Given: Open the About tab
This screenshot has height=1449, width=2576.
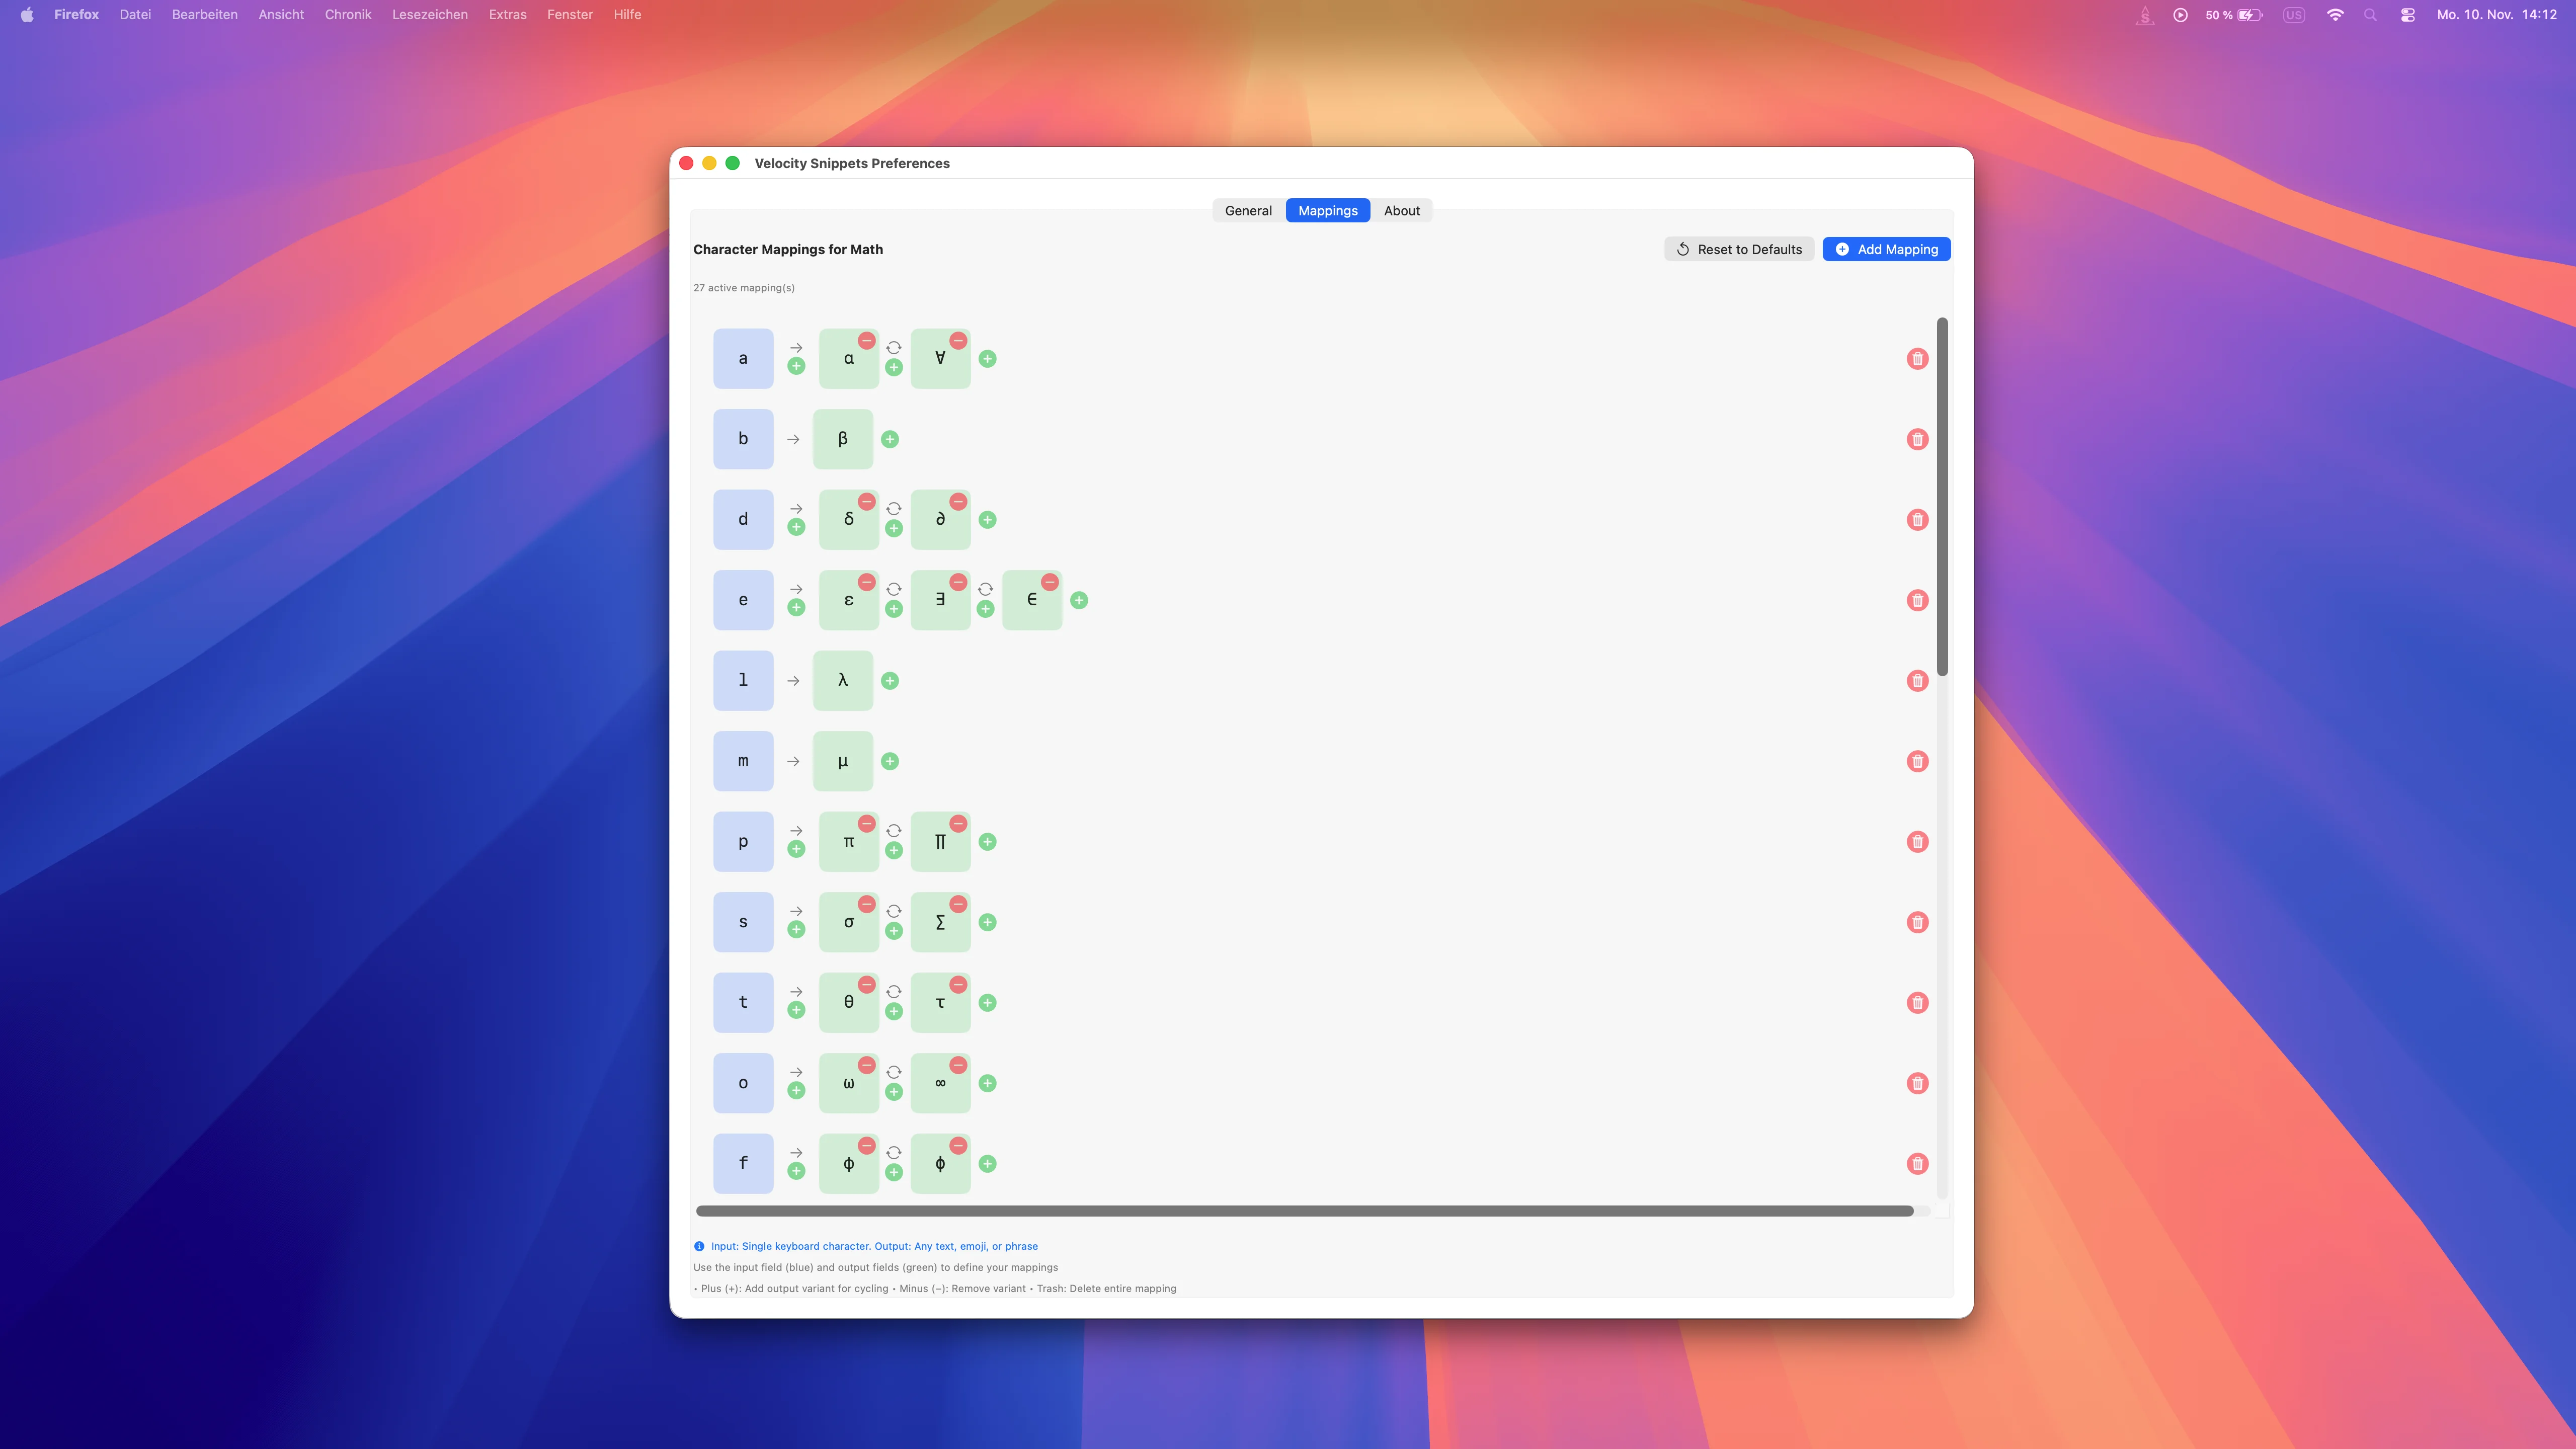Looking at the screenshot, I should (x=1401, y=211).
